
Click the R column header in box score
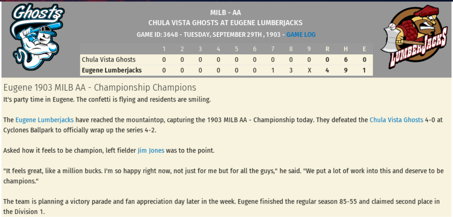[x=327, y=49]
